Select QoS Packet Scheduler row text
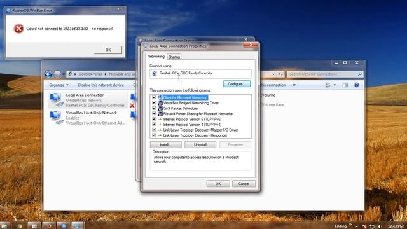This screenshot has width=407, height=229. [x=181, y=108]
